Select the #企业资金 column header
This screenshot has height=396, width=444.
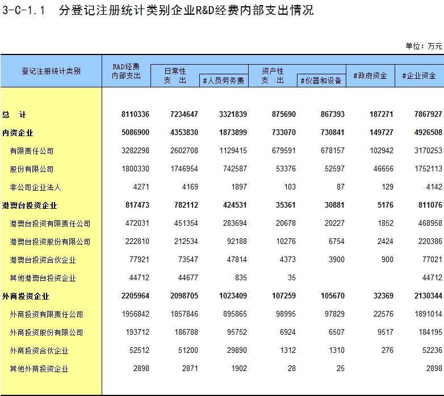point(419,75)
